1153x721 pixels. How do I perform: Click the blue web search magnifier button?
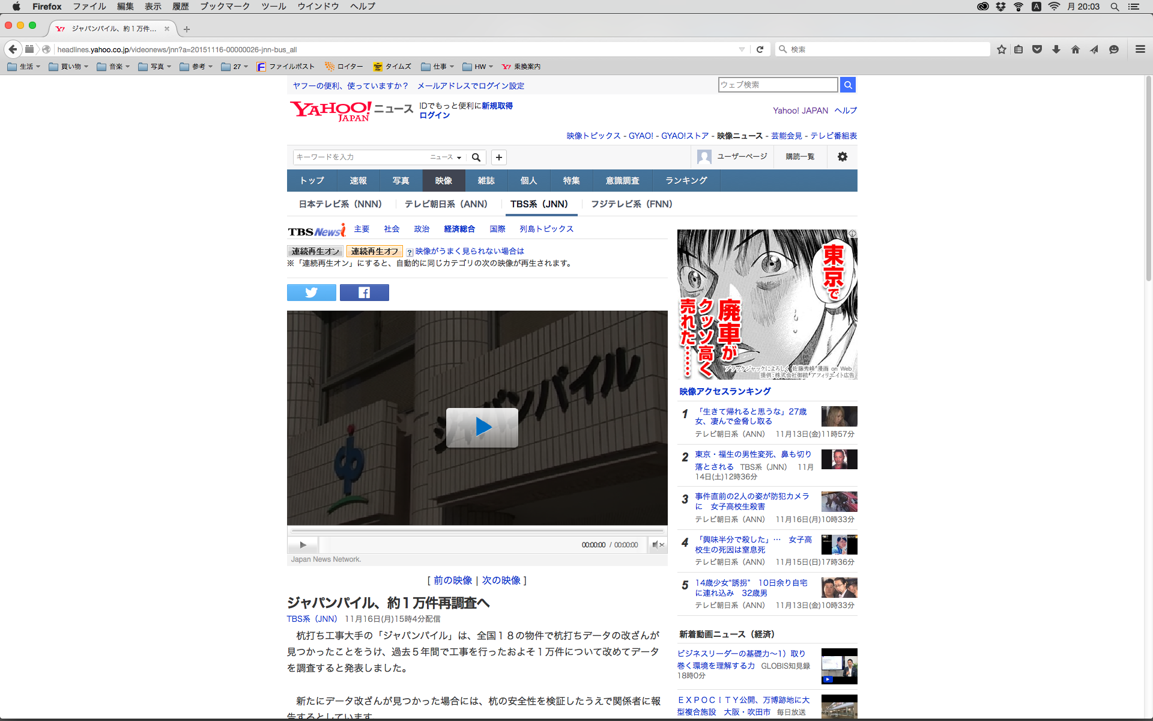[x=848, y=85]
